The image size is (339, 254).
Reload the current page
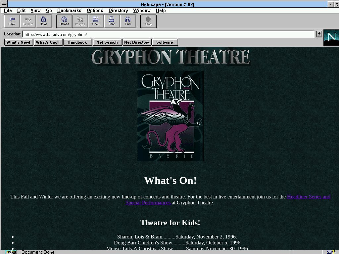[64, 21]
